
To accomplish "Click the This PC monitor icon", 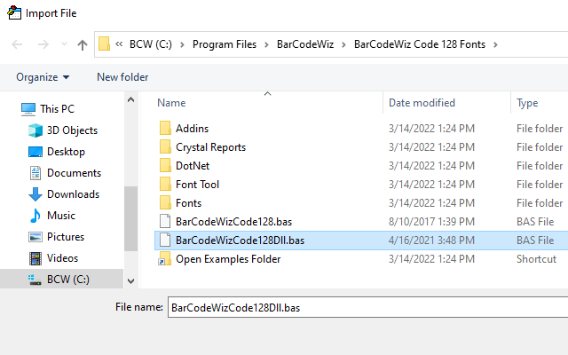I will pyautogui.click(x=28, y=109).
